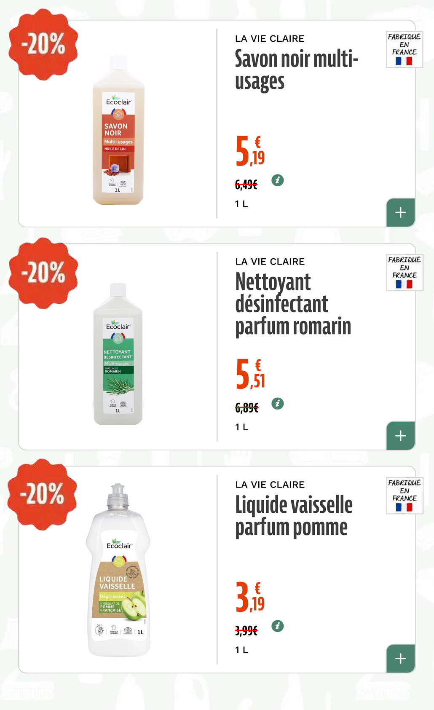The height and width of the screenshot is (710, 434).
Task: Click -20% badge on Liquide vaisselle card
Action: pyautogui.click(x=42, y=494)
